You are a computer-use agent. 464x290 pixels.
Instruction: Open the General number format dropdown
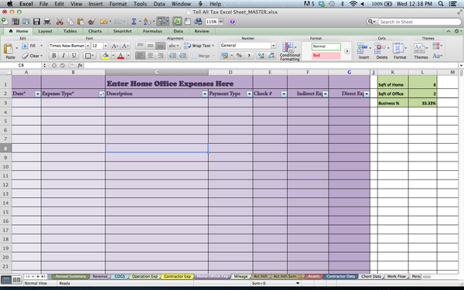pyautogui.click(x=273, y=46)
